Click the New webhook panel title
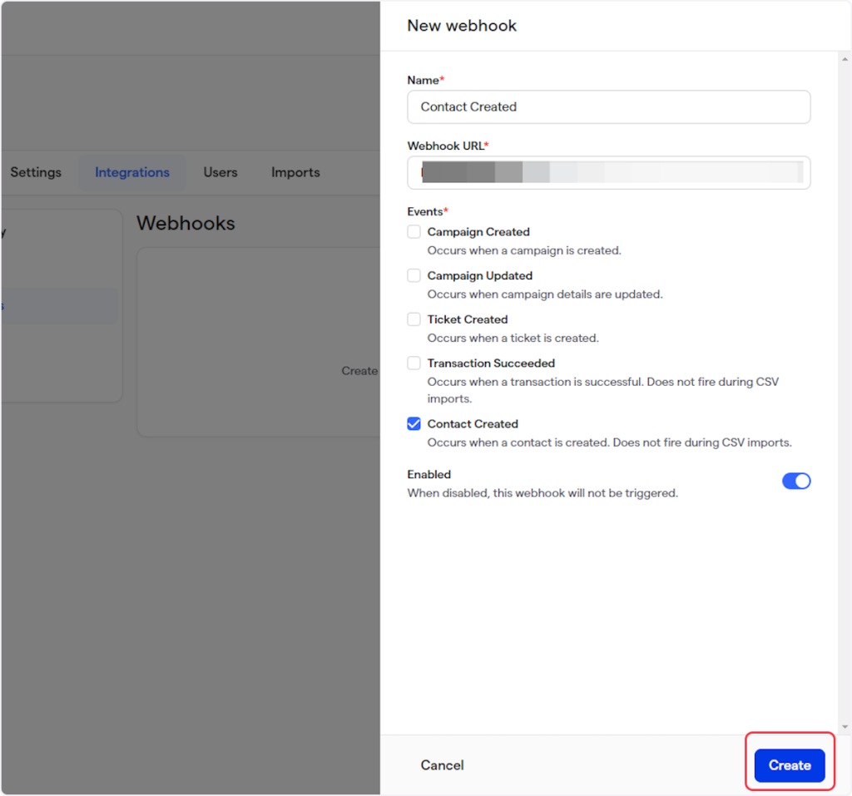 tap(462, 26)
